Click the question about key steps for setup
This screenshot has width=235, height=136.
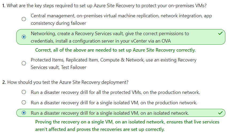(x=106, y=6)
